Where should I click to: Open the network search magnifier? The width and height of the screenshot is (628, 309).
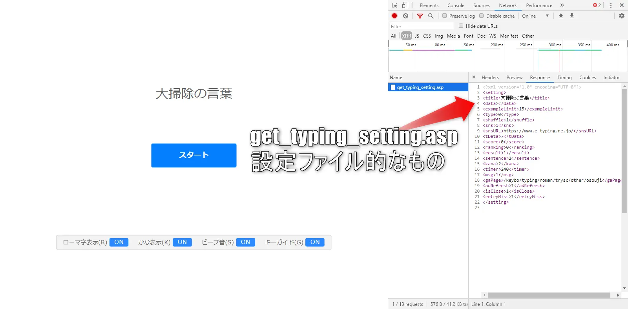pyautogui.click(x=431, y=16)
